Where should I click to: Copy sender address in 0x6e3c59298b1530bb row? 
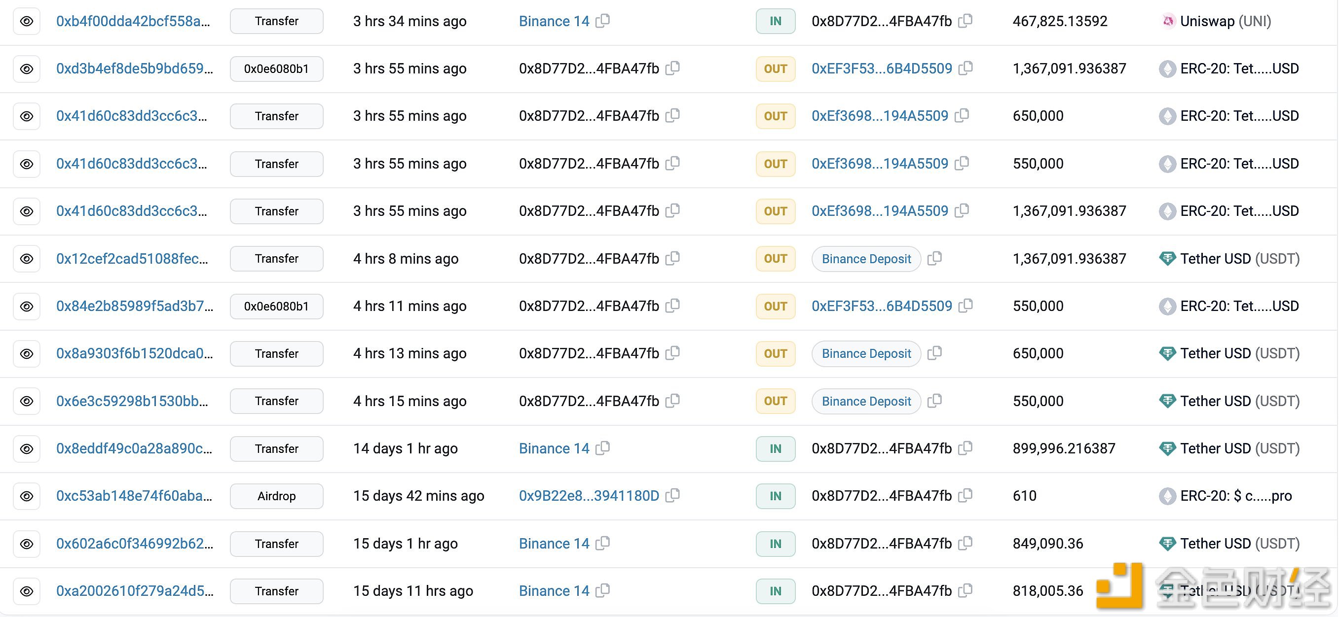tap(672, 401)
